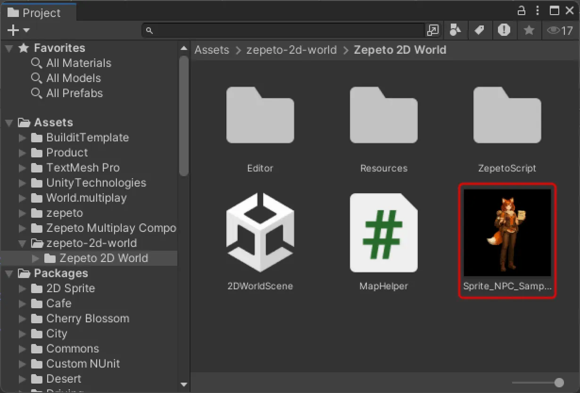This screenshot has width=580, height=393.
Task: Select the 2DWorldScene Unity scene icon
Action: click(x=260, y=232)
